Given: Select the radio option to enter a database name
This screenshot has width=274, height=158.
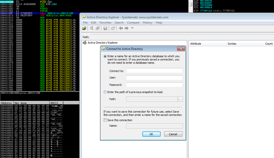Looking at the screenshot, I should click(105, 56).
